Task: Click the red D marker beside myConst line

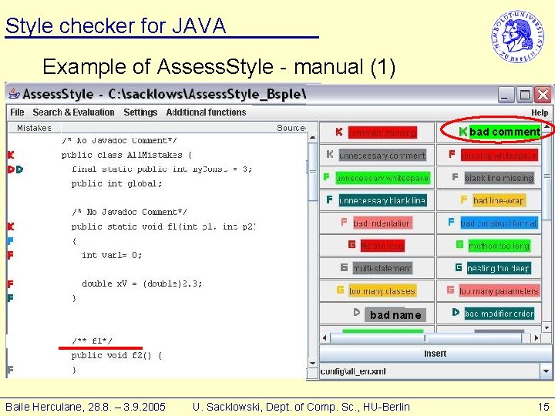Action: click(x=10, y=169)
